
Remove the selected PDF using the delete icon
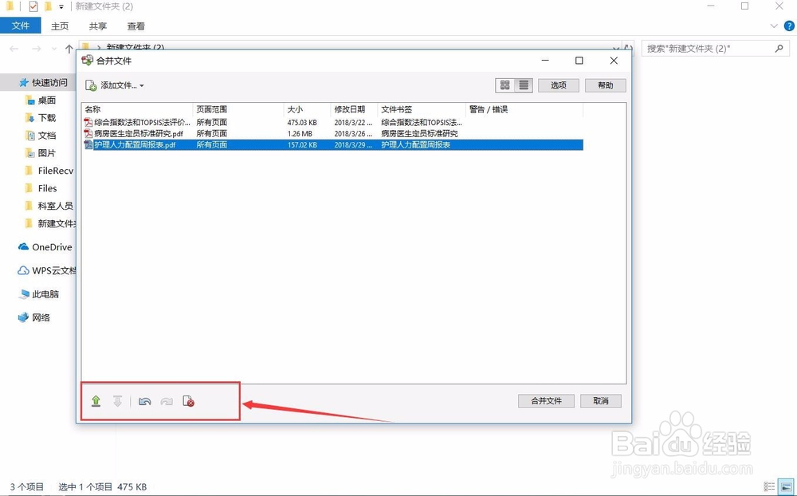[x=189, y=401]
